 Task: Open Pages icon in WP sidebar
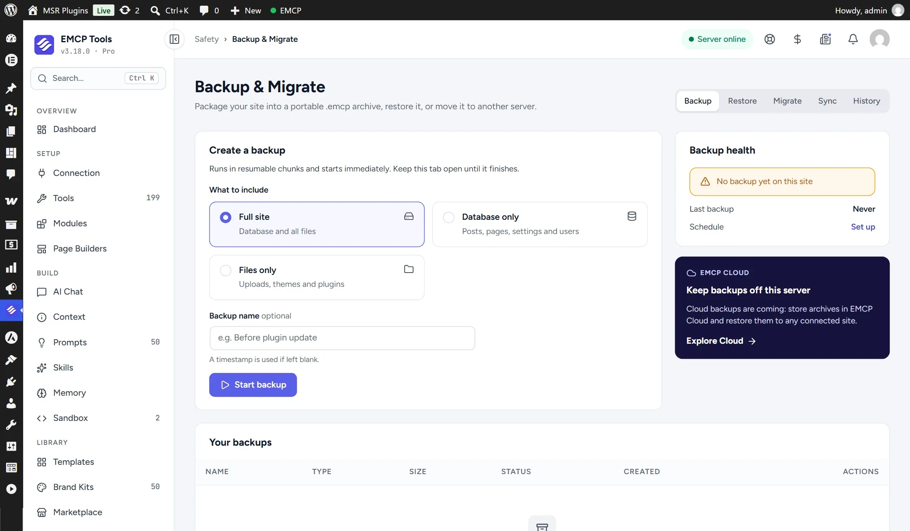[11, 131]
